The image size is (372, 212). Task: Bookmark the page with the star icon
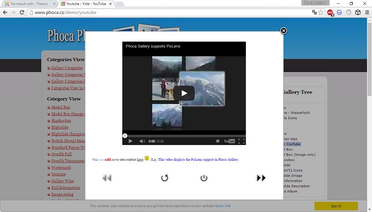coord(321,13)
